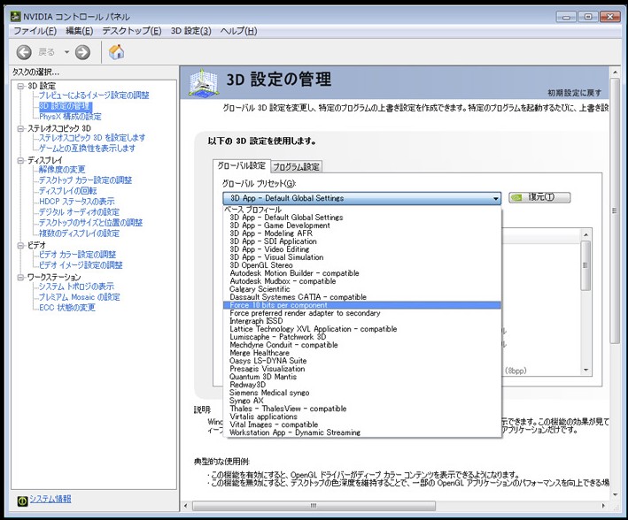The image size is (628, 520).
Task: Open ステレオスコピック 3D を設定します
Action: (92, 138)
